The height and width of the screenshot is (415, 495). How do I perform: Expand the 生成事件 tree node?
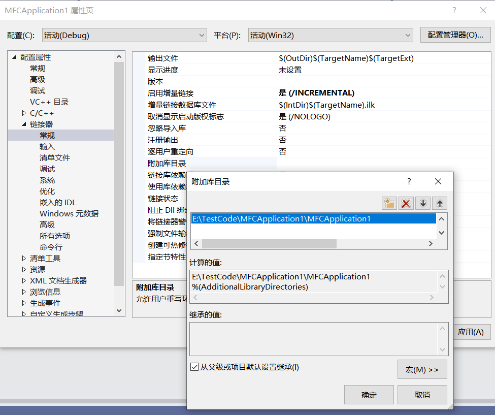pyautogui.click(x=24, y=303)
